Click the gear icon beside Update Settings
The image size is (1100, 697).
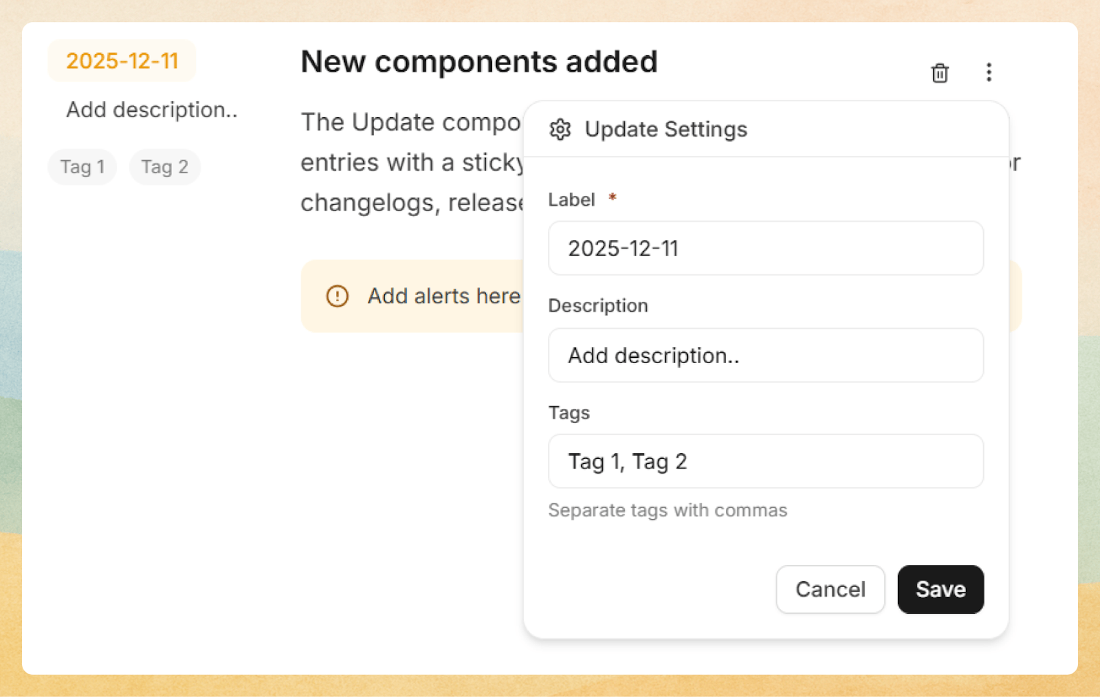pyautogui.click(x=560, y=129)
